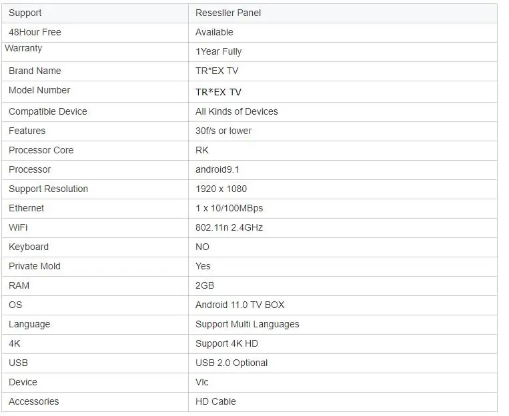Select the "Processor Core" label cell
The image size is (509, 416).
click(x=41, y=150)
